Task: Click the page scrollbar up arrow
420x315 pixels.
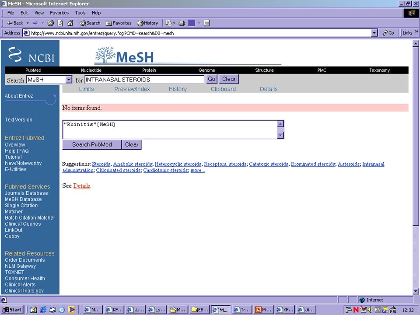Action: point(416,43)
